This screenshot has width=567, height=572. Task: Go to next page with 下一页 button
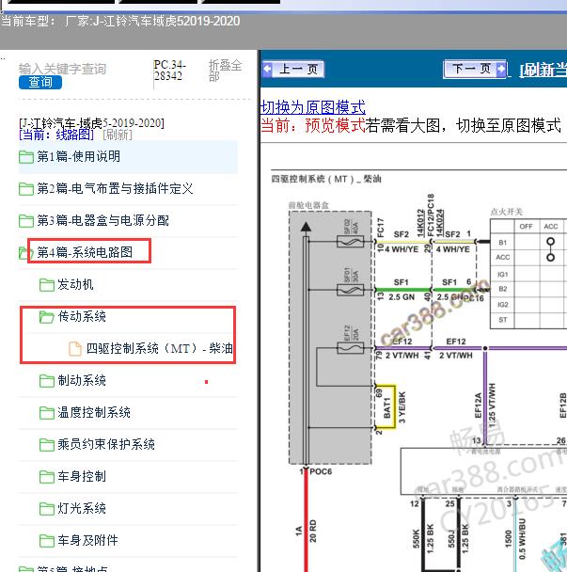point(475,69)
